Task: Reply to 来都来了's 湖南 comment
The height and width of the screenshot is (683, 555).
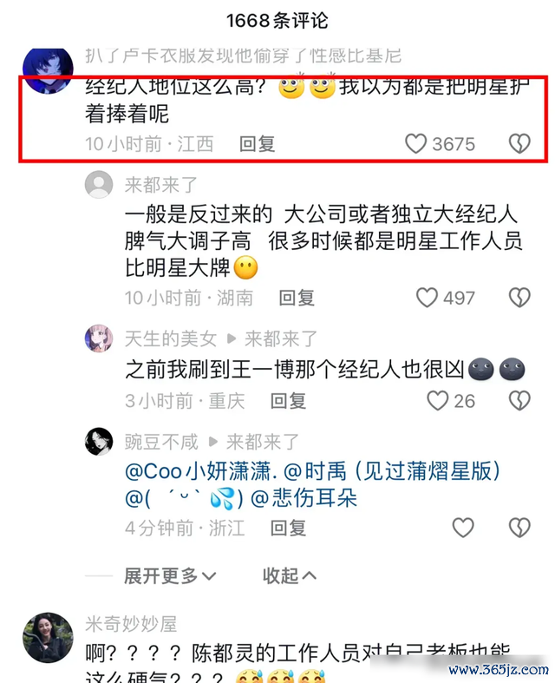Action: (x=297, y=299)
